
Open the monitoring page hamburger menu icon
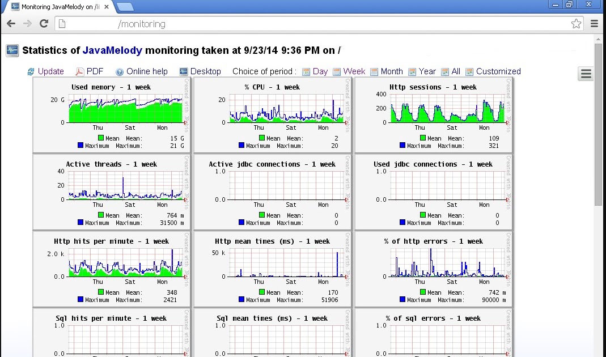(586, 74)
